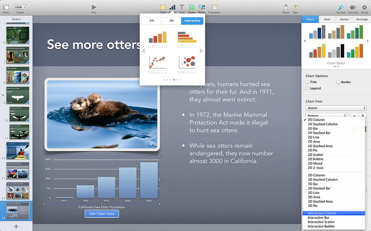This screenshot has height=231, width=371.
Task: Click the Chart toolbar icon
Action: (173, 7)
